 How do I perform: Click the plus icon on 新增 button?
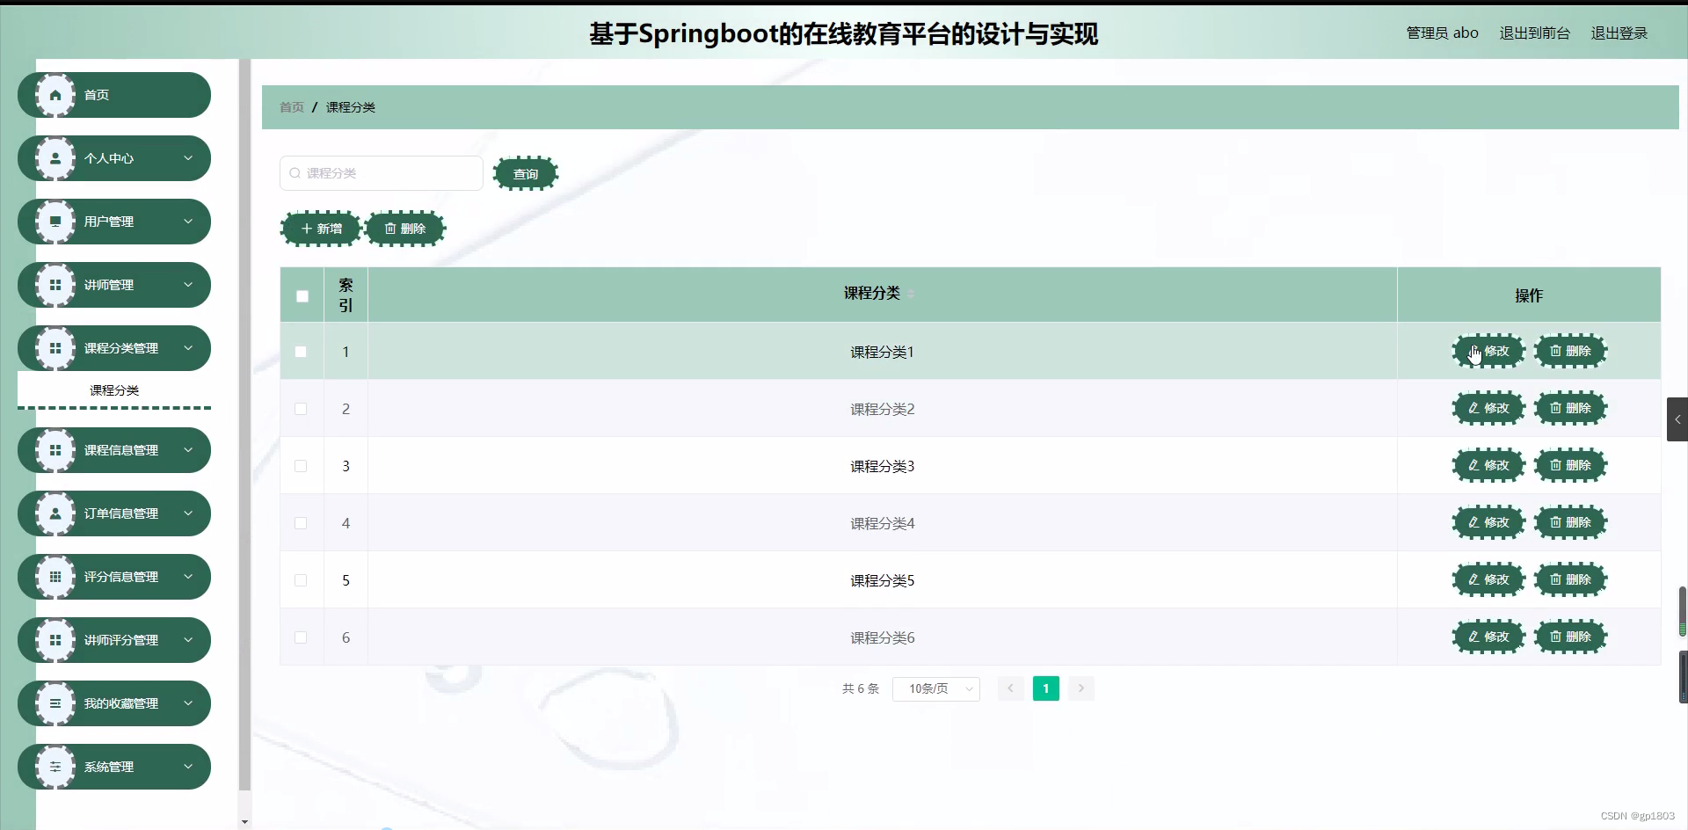pos(307,228)
